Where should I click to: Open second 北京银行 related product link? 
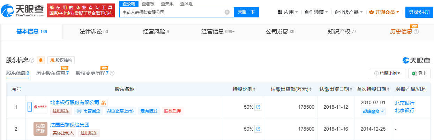point(404,110)
